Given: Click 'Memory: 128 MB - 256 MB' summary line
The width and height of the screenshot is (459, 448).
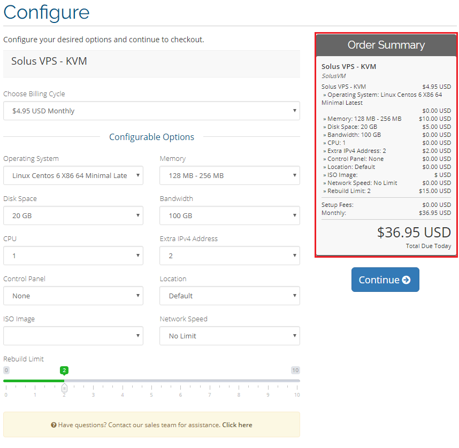Looking at the screenshot, I should 386,119.
